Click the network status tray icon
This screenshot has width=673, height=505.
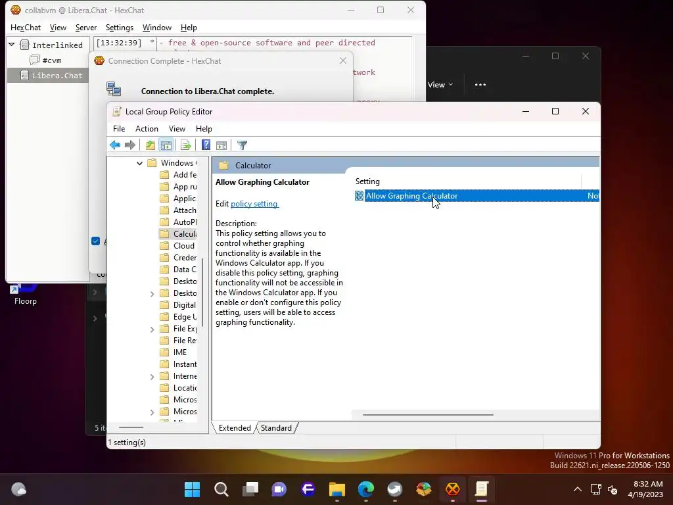[595, 489]
